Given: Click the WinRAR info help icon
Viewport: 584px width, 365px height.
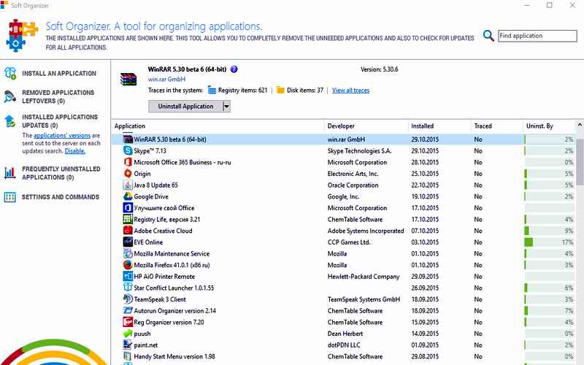Looking at the screenshot, I should pyautogui.click(x=234, y=69).
